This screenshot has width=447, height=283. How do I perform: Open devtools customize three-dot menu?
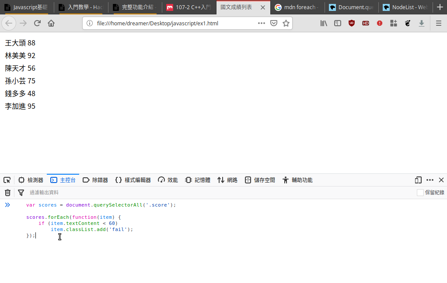coord(430,180)
